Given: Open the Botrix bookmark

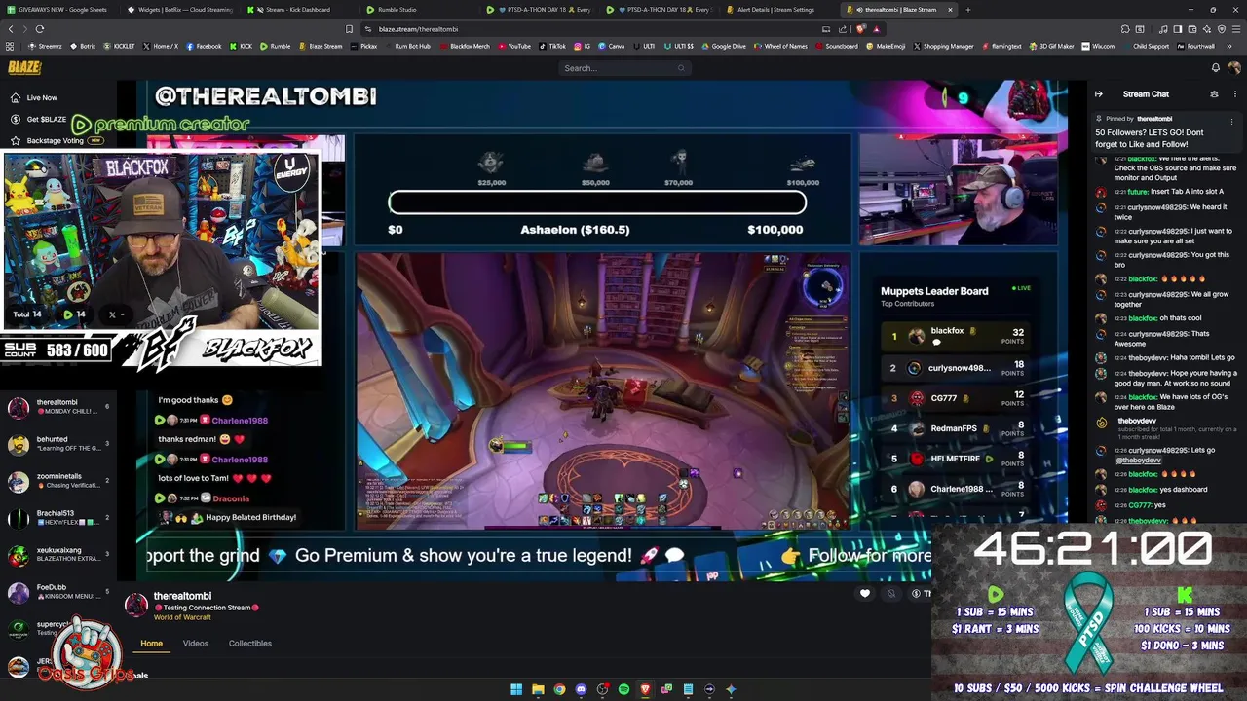Looking at the screenshot, I should [83, 46].
